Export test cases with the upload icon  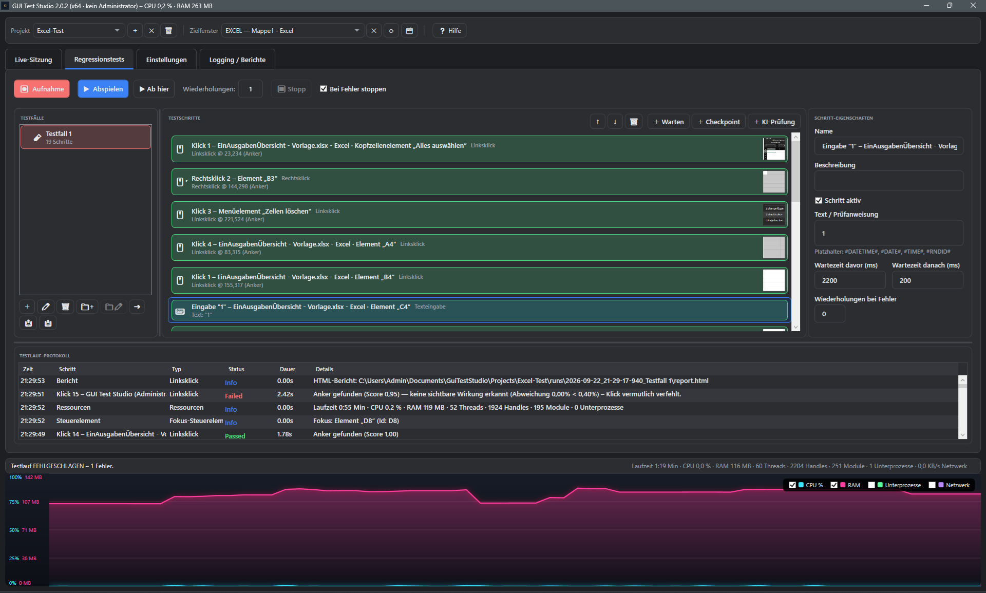[x=28, y=323]
